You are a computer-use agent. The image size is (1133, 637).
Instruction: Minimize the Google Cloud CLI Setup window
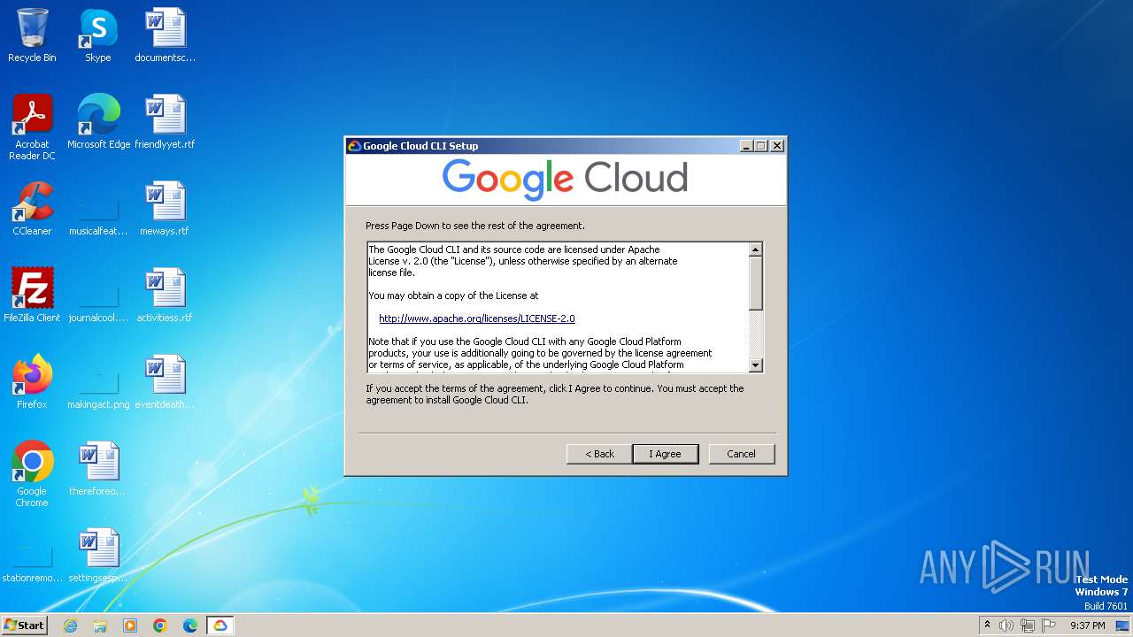746,146
